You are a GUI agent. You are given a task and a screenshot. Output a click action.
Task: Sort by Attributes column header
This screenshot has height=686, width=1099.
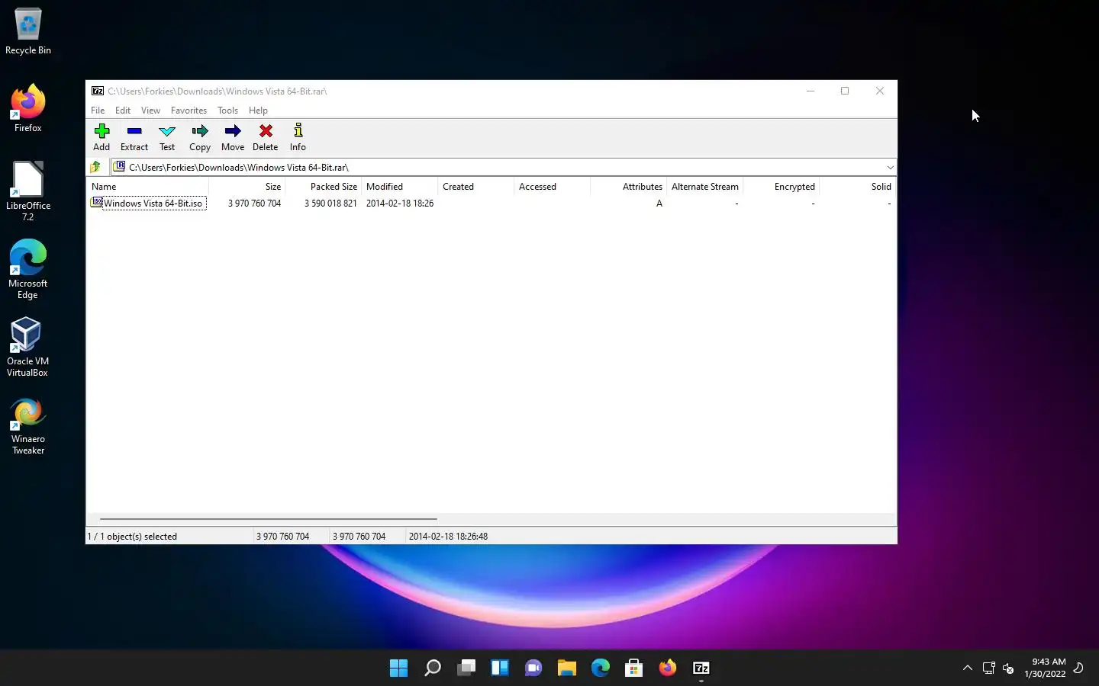(x=628, y=187)
